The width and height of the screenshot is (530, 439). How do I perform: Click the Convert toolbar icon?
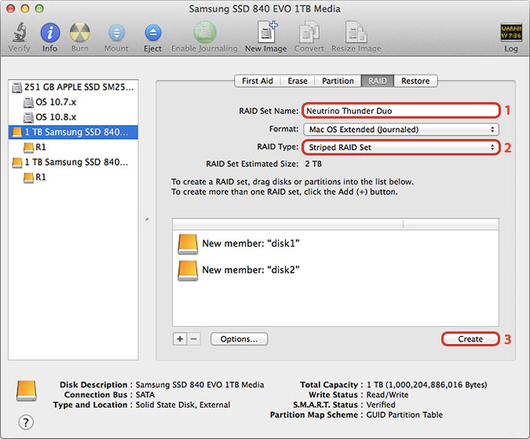pos(309,33)
